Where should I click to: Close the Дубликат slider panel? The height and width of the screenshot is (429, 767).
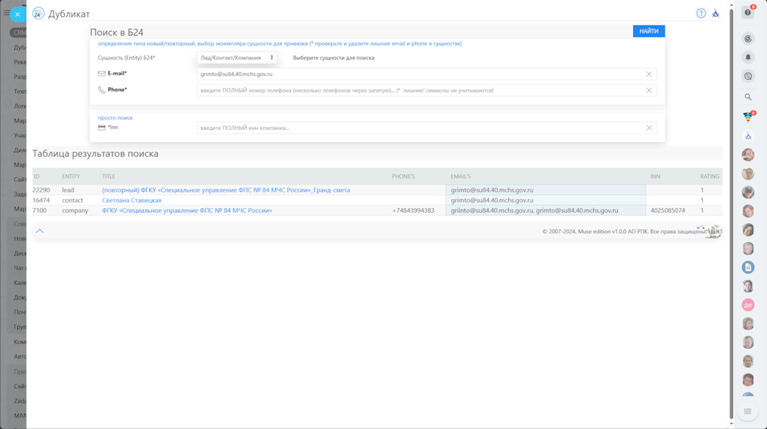(x=18, y=14)
